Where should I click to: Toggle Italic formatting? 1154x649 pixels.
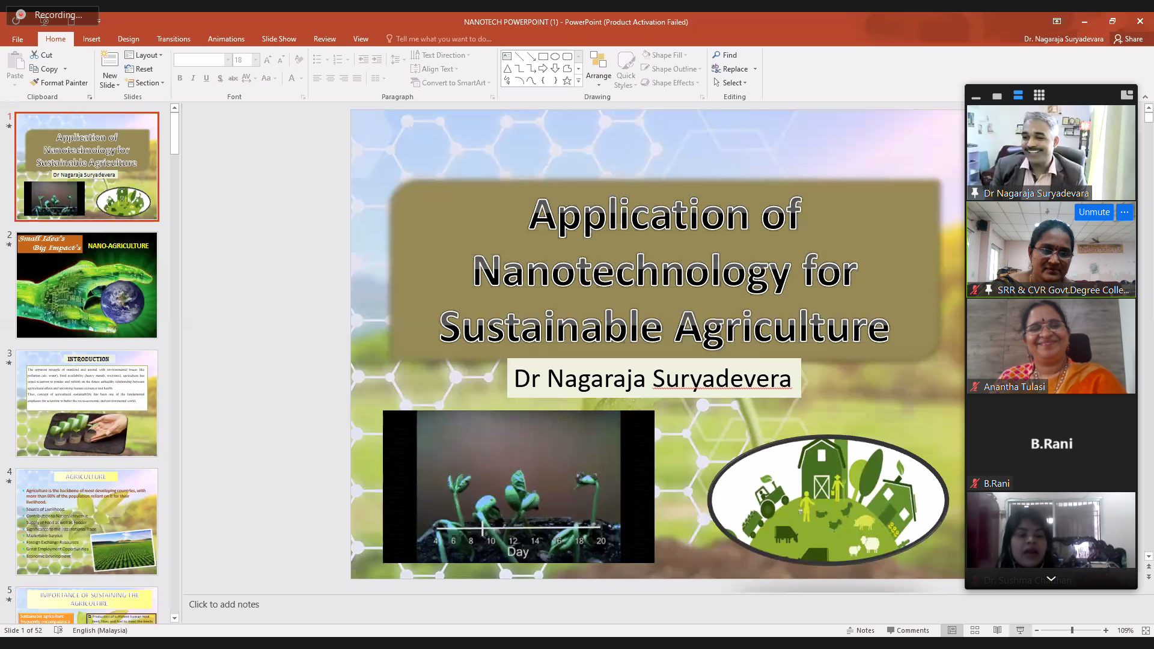click(x=193, y=78)
